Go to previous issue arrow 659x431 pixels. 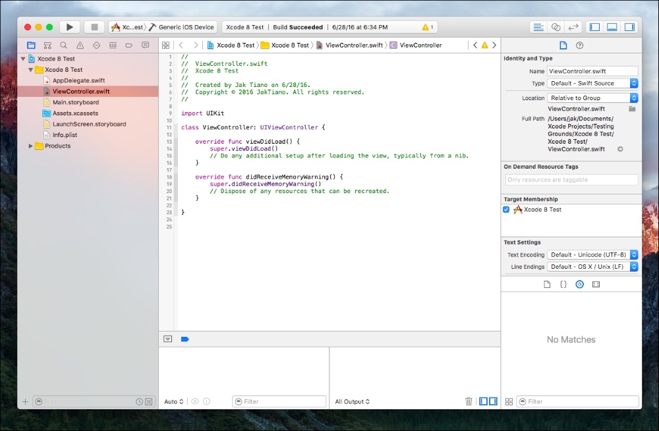475,45
